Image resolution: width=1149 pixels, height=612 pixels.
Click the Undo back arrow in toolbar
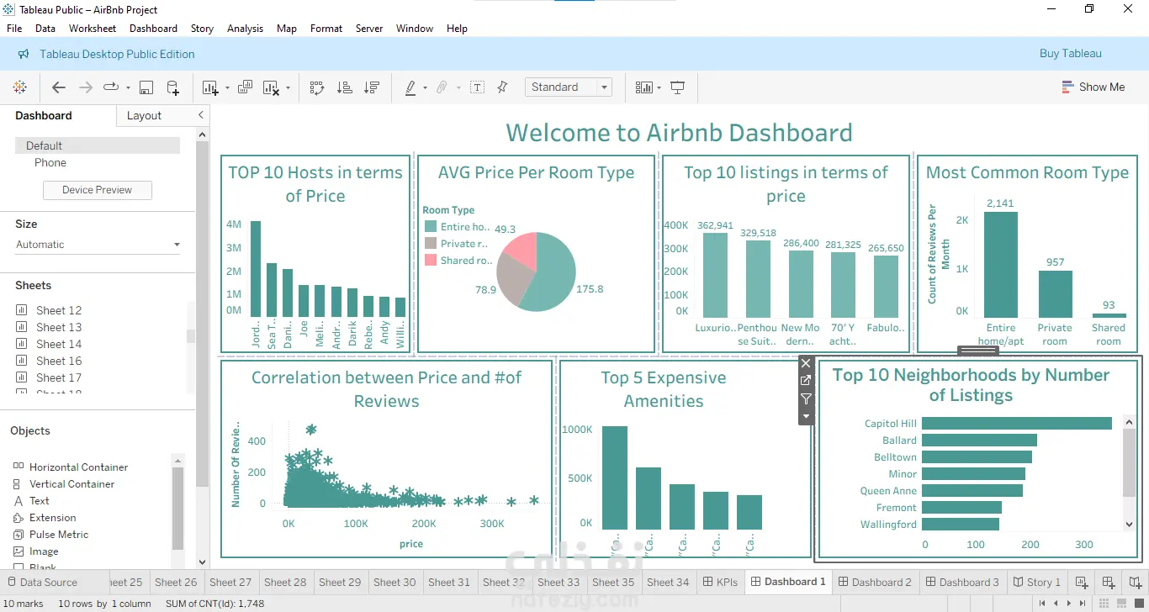pyautogui.click(x=59, y=87)
